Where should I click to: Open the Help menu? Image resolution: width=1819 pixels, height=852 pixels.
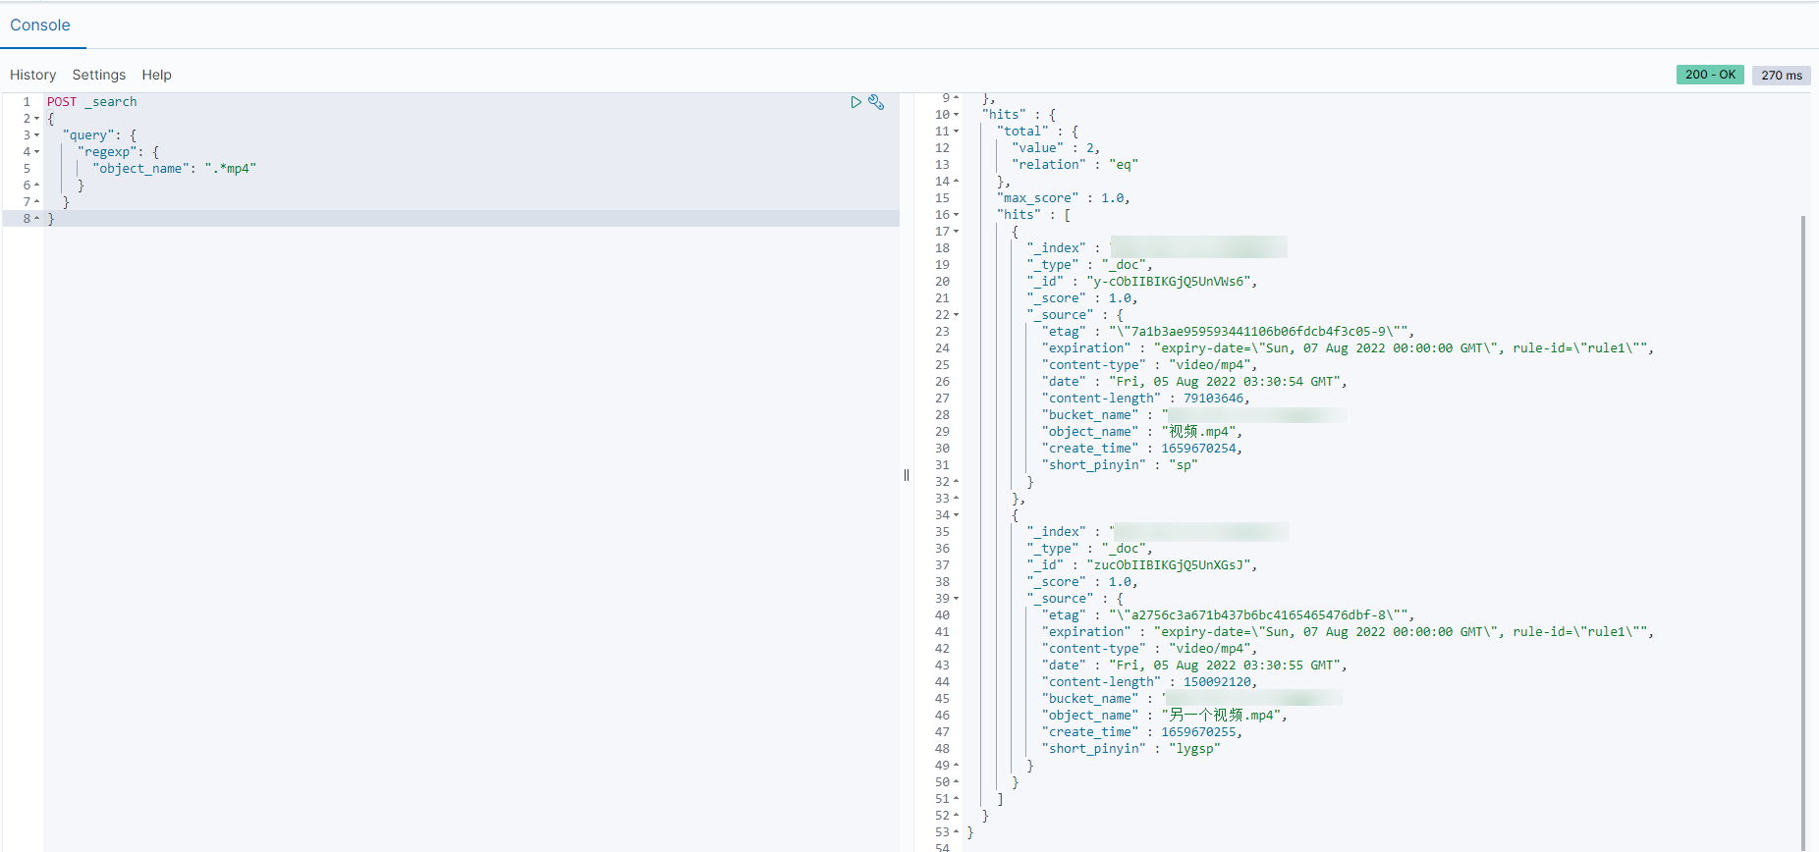(156, 75)
